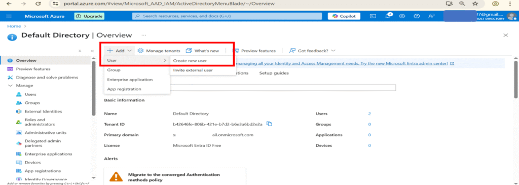
Task: Go to Home breadcrumb link
Action: tap(14, 26)
